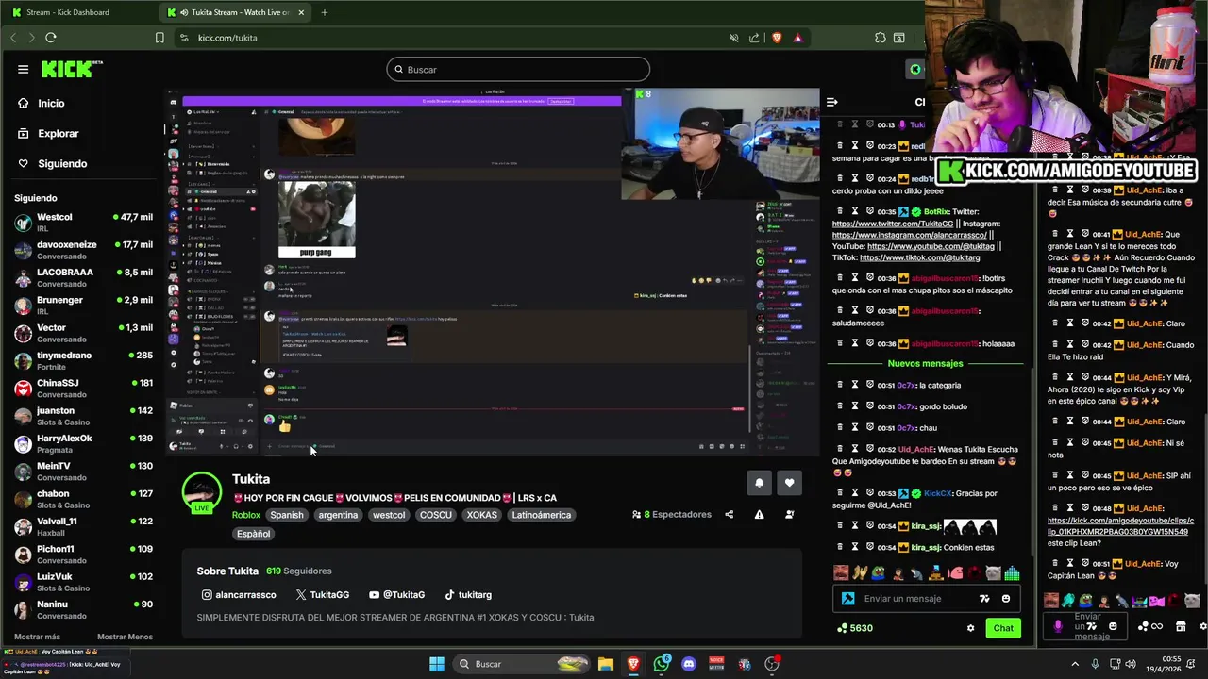Viewport: 1208px width, 679px height.
Task: Open Discord from the Windows taskbar
Action: click(689, 664)
